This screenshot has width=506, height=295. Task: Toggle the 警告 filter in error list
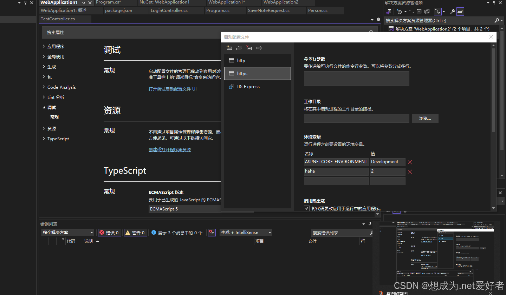pos(135,232)
